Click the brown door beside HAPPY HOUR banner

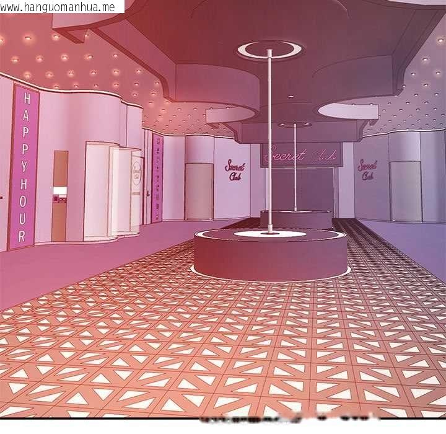click(59, 196)
